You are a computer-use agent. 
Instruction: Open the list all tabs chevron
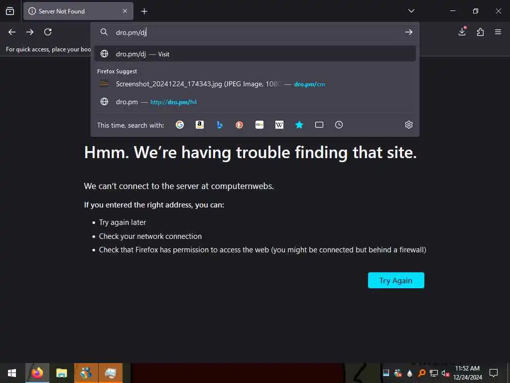[x=411, y=11]
